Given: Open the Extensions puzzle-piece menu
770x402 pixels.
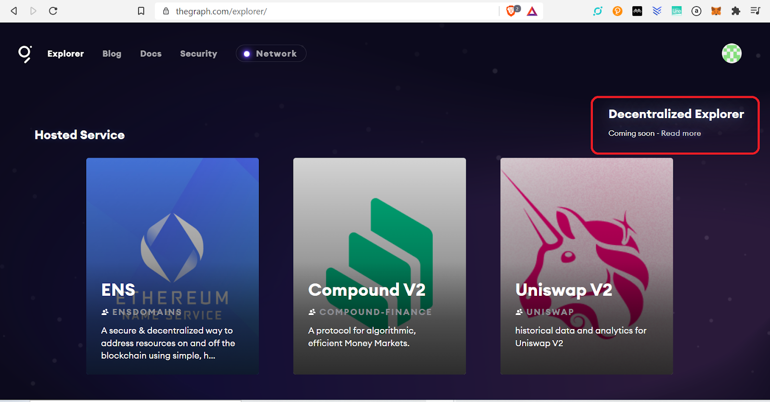Looking at the screenshot, I should coord(736,11).
